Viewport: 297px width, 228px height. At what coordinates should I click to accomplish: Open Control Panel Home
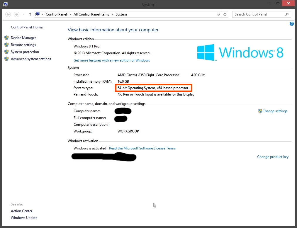tap(27, 27)
